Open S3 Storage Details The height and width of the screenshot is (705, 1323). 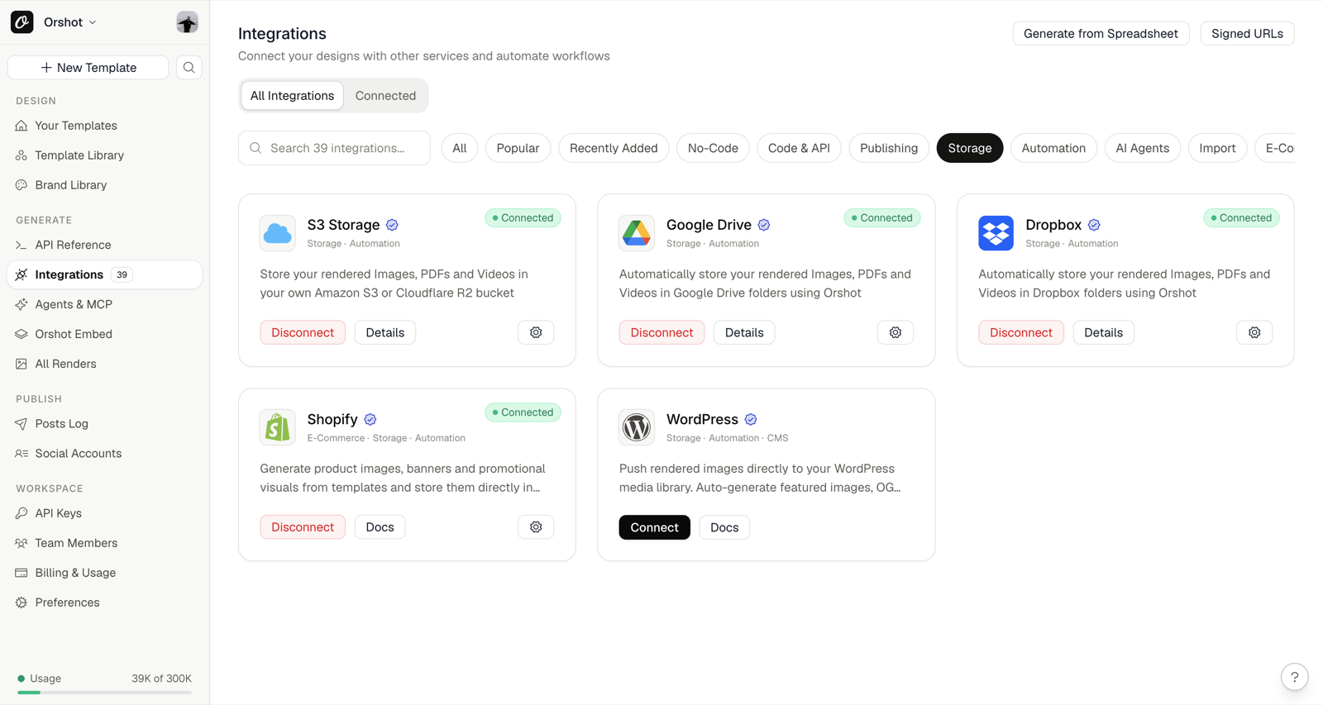tap(385, 332)
